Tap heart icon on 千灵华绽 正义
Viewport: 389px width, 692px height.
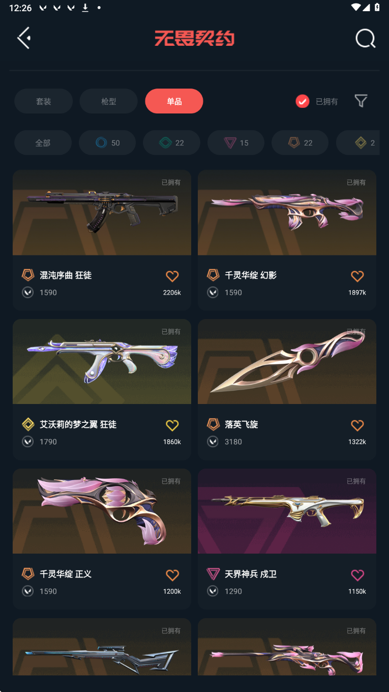[172, 574]
